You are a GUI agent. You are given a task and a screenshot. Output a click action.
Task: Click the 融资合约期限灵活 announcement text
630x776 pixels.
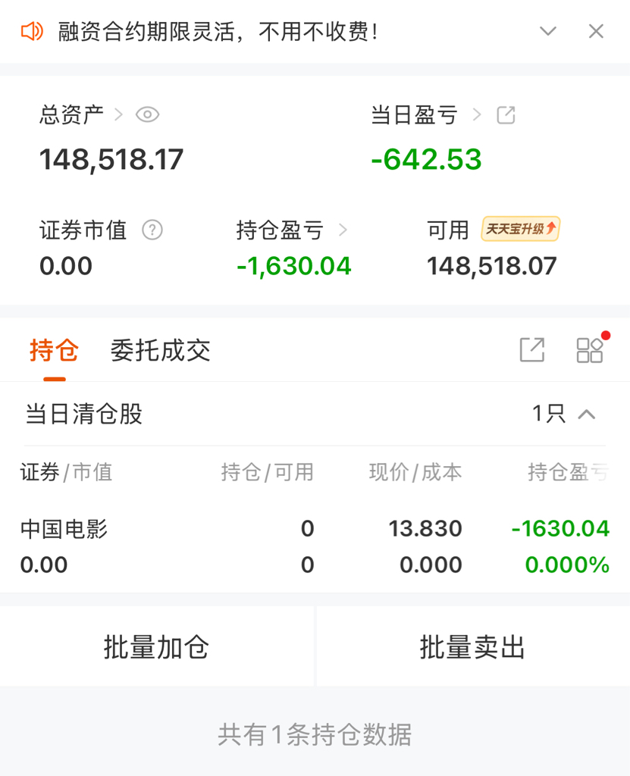click(218, 32)
